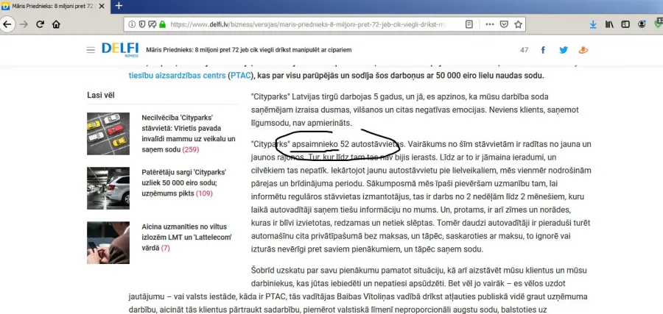
Task: Go back to the previous page
Action: coord(7,24)
